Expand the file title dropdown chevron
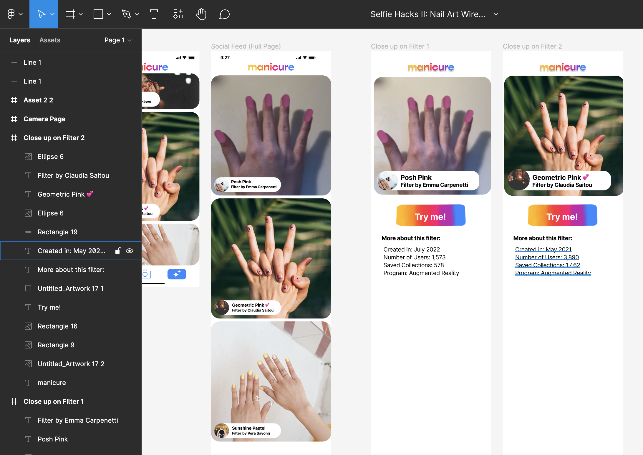 [x=496, y=14]
